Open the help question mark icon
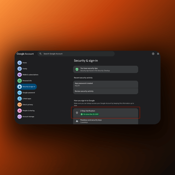This screenshot has height=175, width=175. click(153, 54)
